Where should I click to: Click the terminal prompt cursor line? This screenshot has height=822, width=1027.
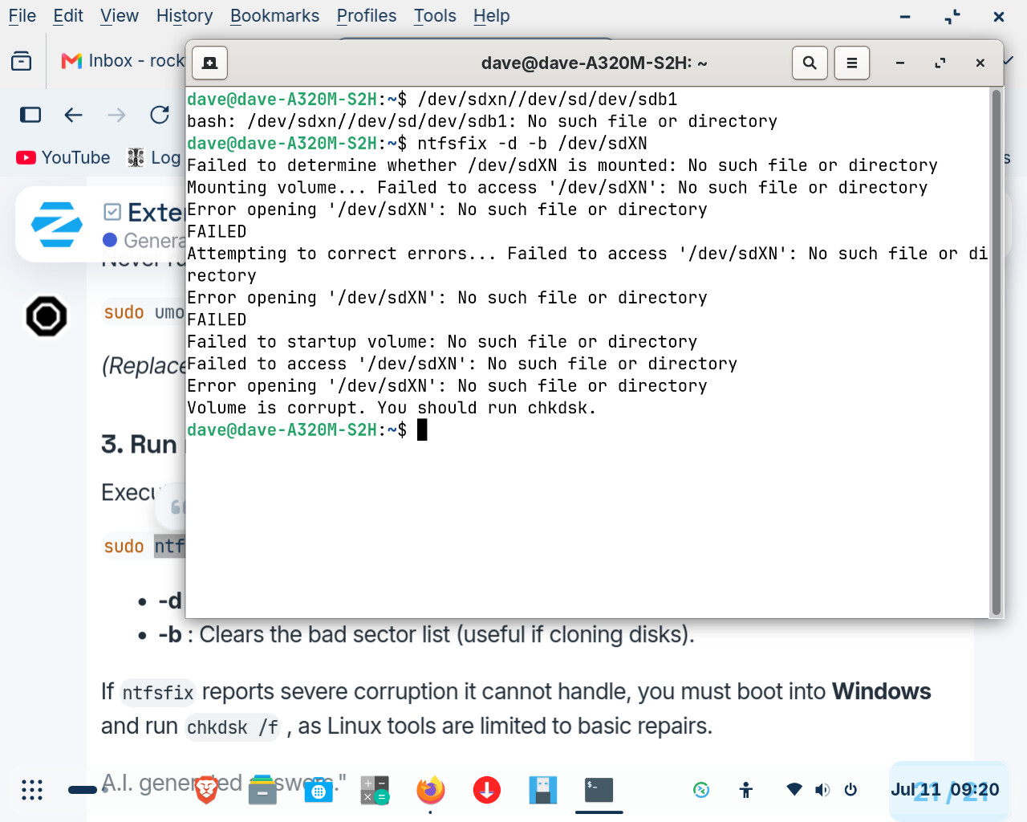coord(307,430)
